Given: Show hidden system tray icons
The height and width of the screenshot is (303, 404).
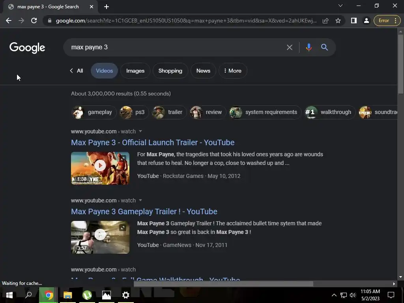Looking at the screenshot, I should (x=334, y=295).
